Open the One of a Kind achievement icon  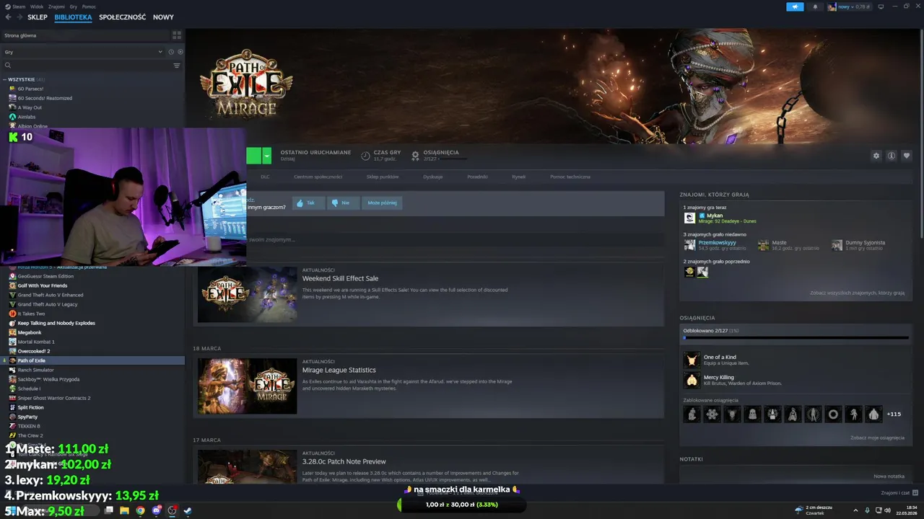(x=692, y=360)
